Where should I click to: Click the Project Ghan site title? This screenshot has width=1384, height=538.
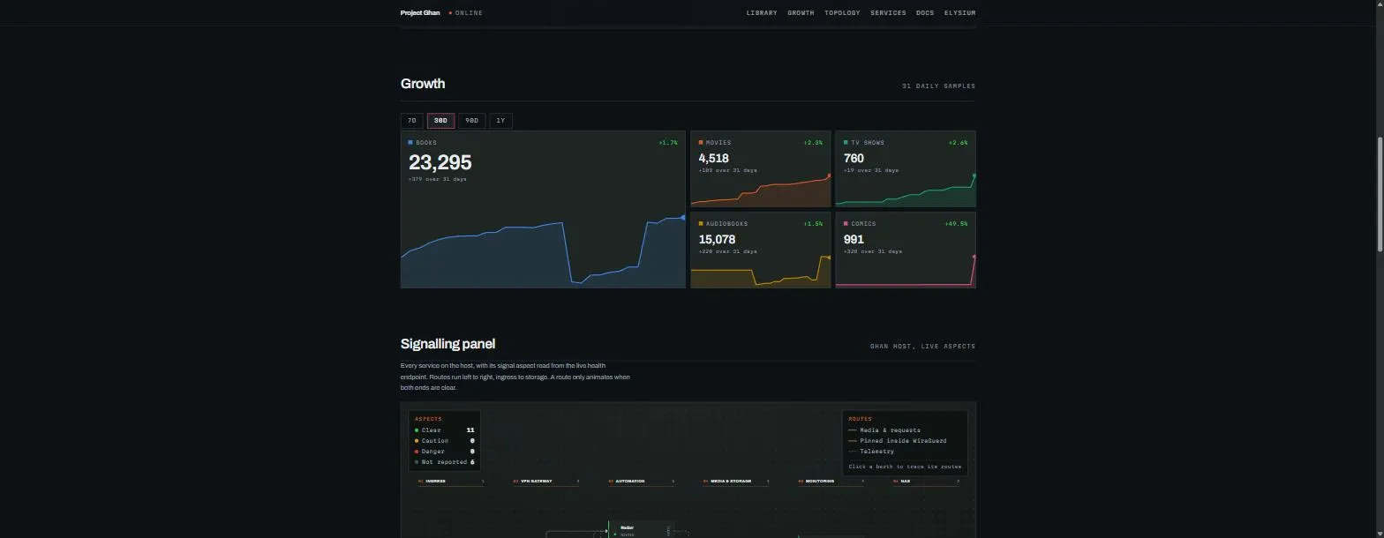click(x=420, y=13)
